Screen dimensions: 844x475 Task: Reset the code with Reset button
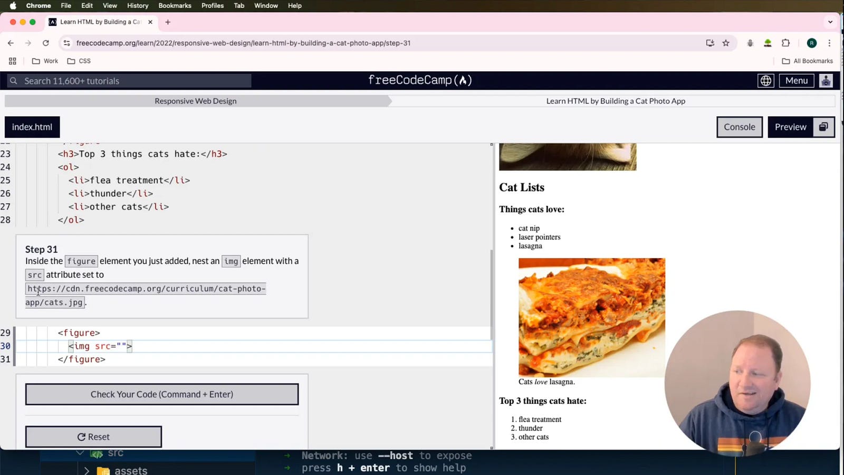93,437
